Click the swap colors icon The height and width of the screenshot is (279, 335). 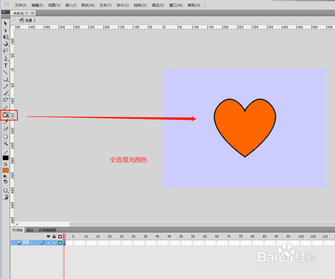click(5, 181)
